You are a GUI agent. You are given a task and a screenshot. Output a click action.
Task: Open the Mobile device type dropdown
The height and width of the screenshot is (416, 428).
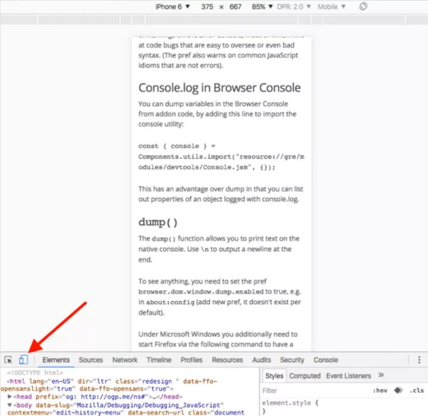pyautogui.click(x=331, y=7)
